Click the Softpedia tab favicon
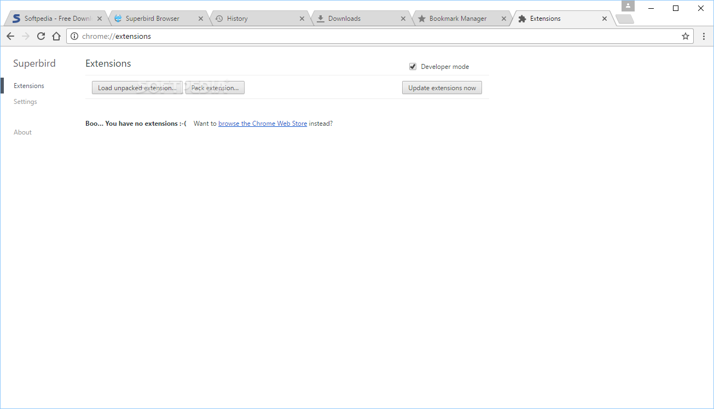Screen dimensions: 714x409 [16, 19]
